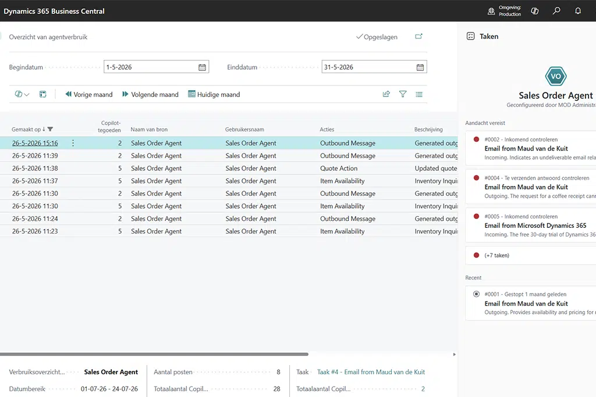The width and height of the screenshot is (596, 397).
Task: Click the Sales Order Agent VO avatar
Action: pos(556,76)
